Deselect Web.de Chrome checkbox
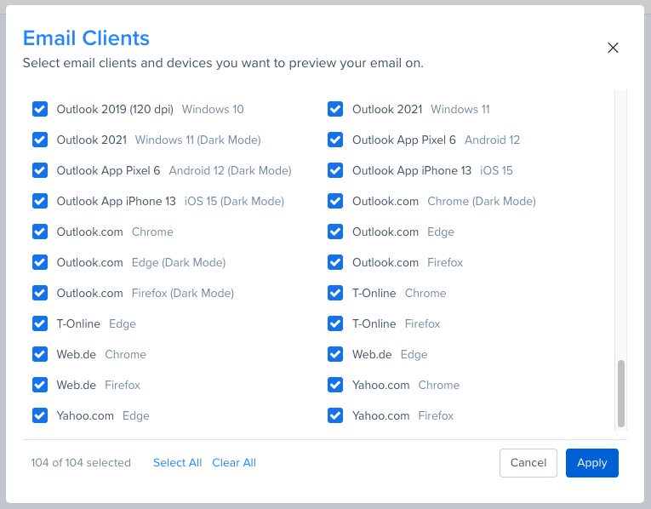651x509 pixels. (x=40, y=355)
